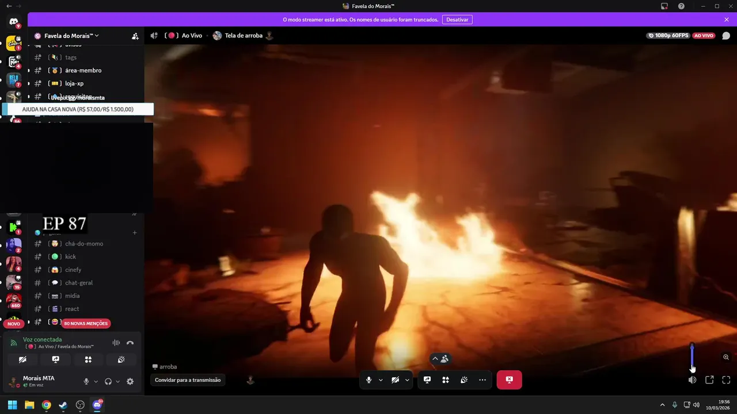Open the inbox icon in title bar
Viewport: 737px width, 414px height.
[x=664, y=6]
